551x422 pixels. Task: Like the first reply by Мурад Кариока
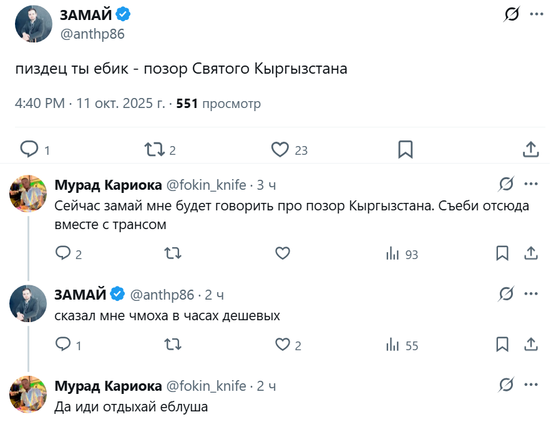click(283, 253)
